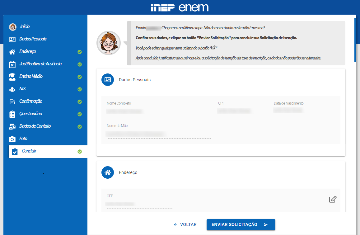Open the Confirmação sidebar step
The image size is (360, 235).
click(31, 101)
